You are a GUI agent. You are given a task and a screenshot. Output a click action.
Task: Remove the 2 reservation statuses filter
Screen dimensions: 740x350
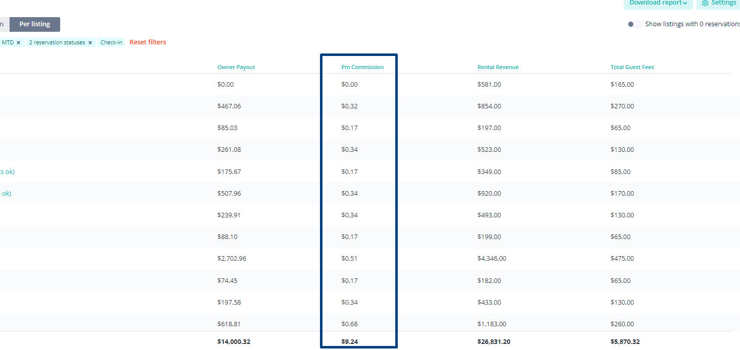tap(90, 43)
